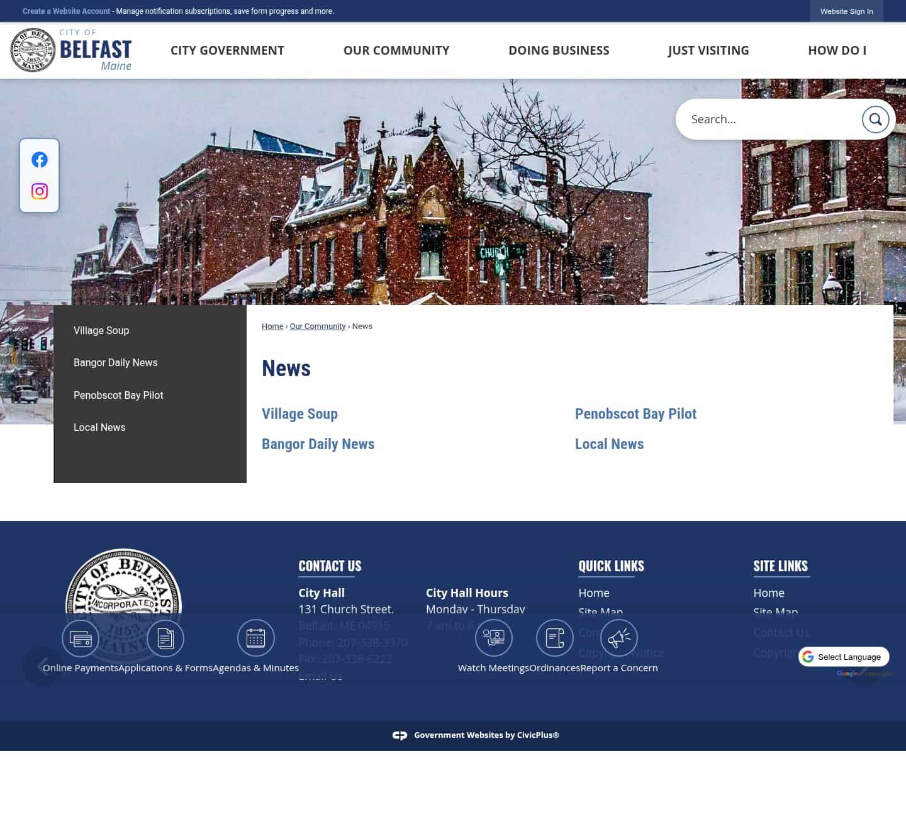Screen dimensions: 906x819
Task: Click the Ordinances document icon
Action: pos(554,638)
